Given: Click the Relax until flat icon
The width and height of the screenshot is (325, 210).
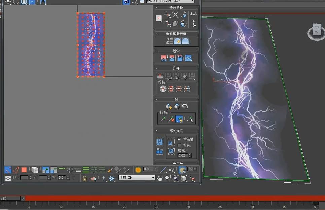Looking at the screenshot, I should [x=177, y=41].
